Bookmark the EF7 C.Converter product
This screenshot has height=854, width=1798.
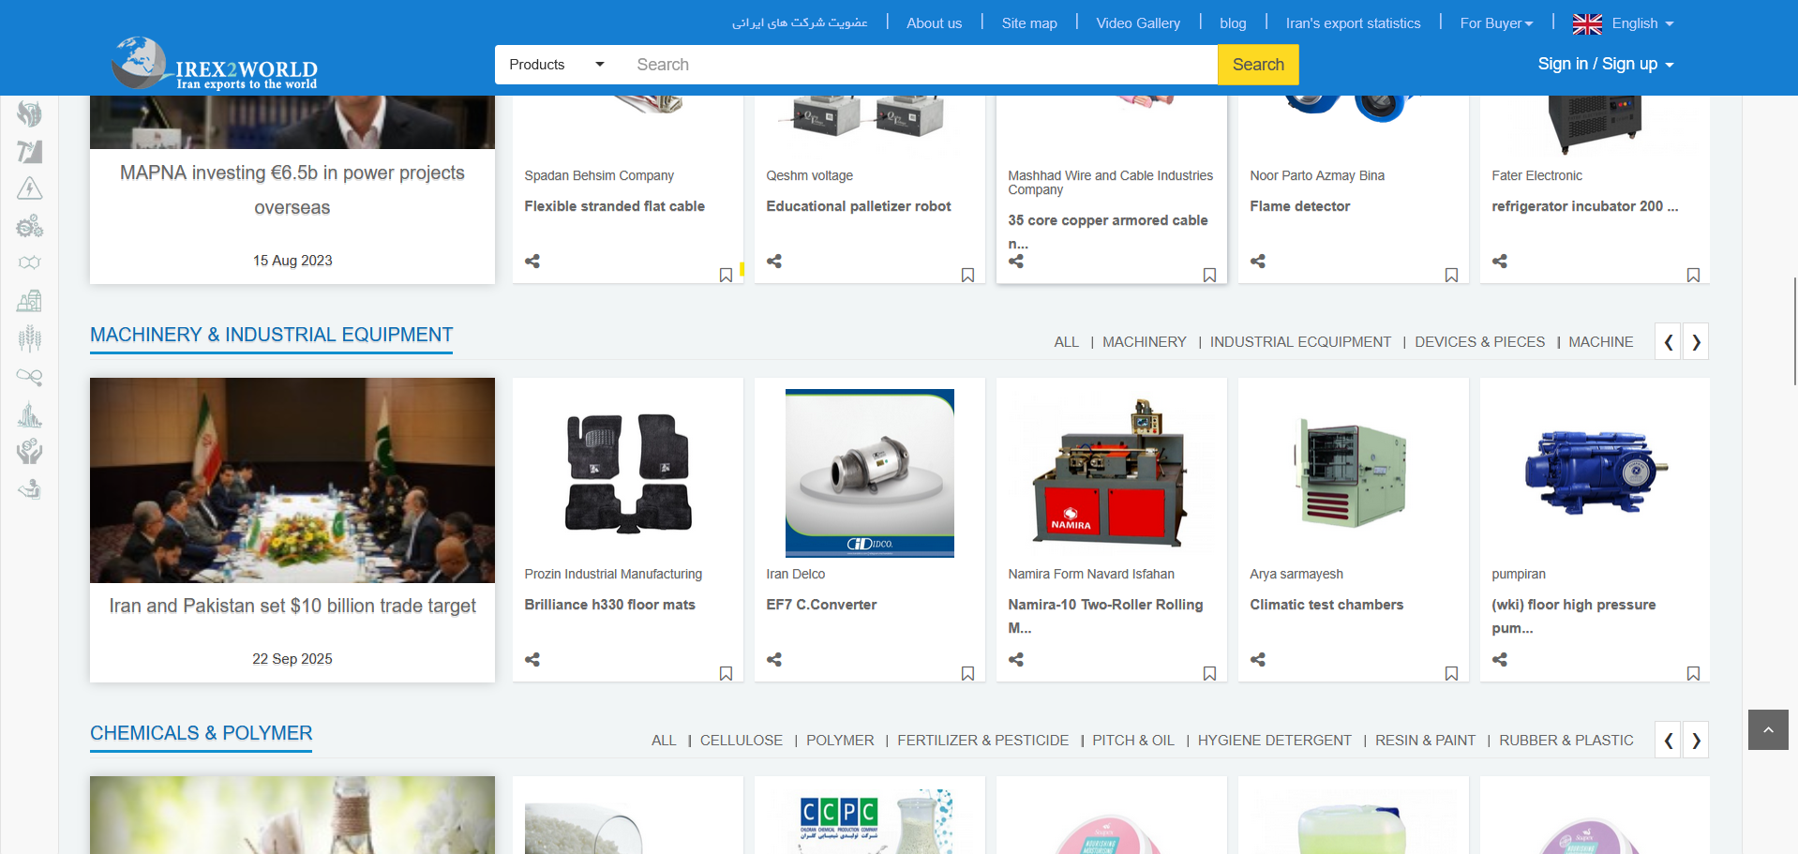click(967, 674)
